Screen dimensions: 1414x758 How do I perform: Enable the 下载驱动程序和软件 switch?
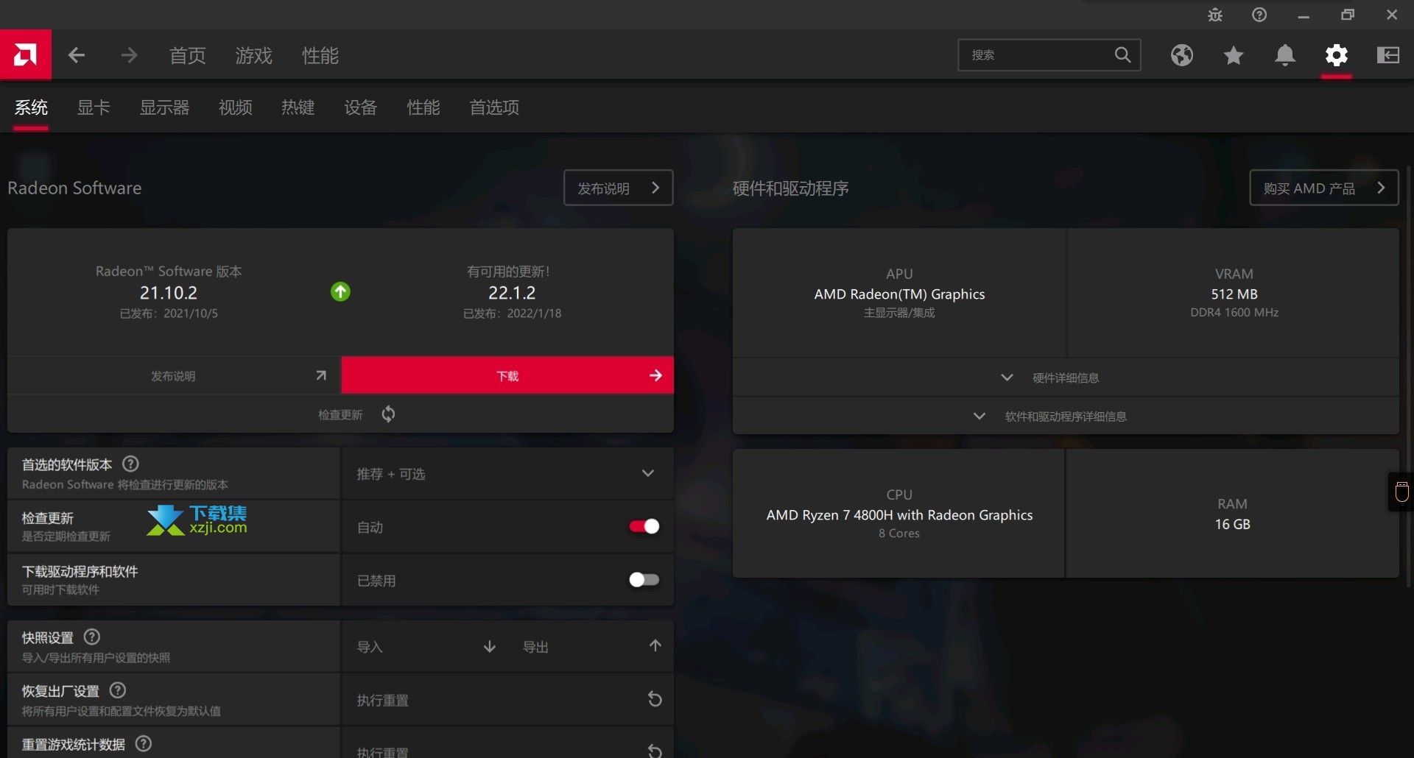(644, 580)
